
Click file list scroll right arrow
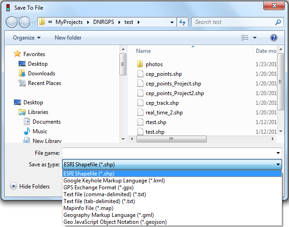[x=273, y=139]
